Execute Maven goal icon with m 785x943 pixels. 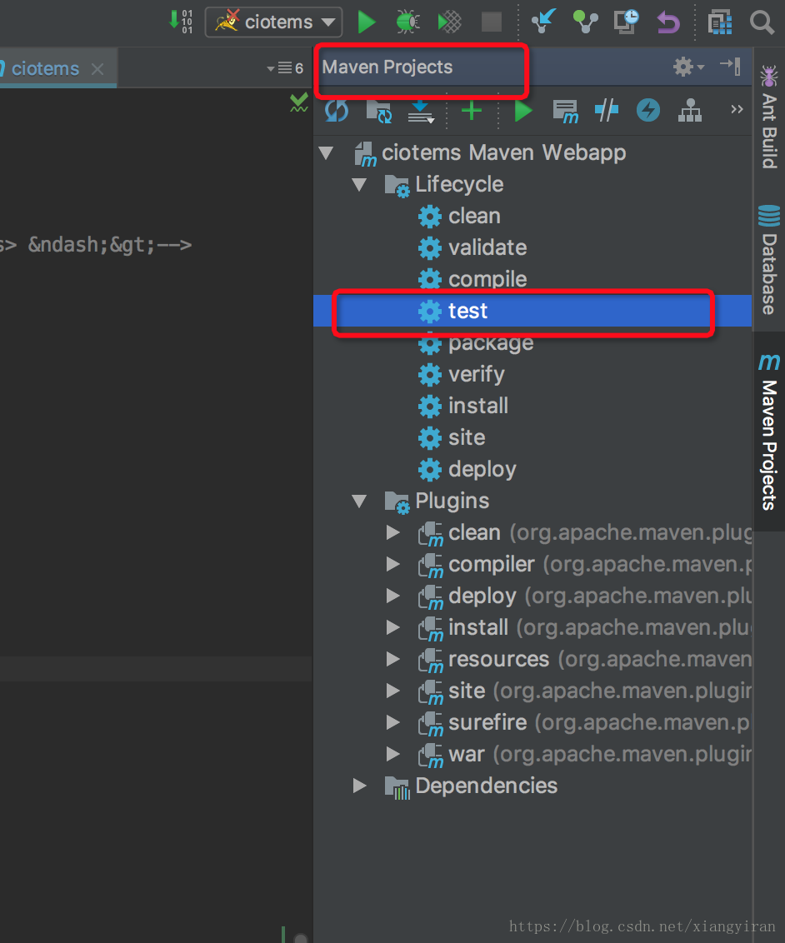click(566, 112)
